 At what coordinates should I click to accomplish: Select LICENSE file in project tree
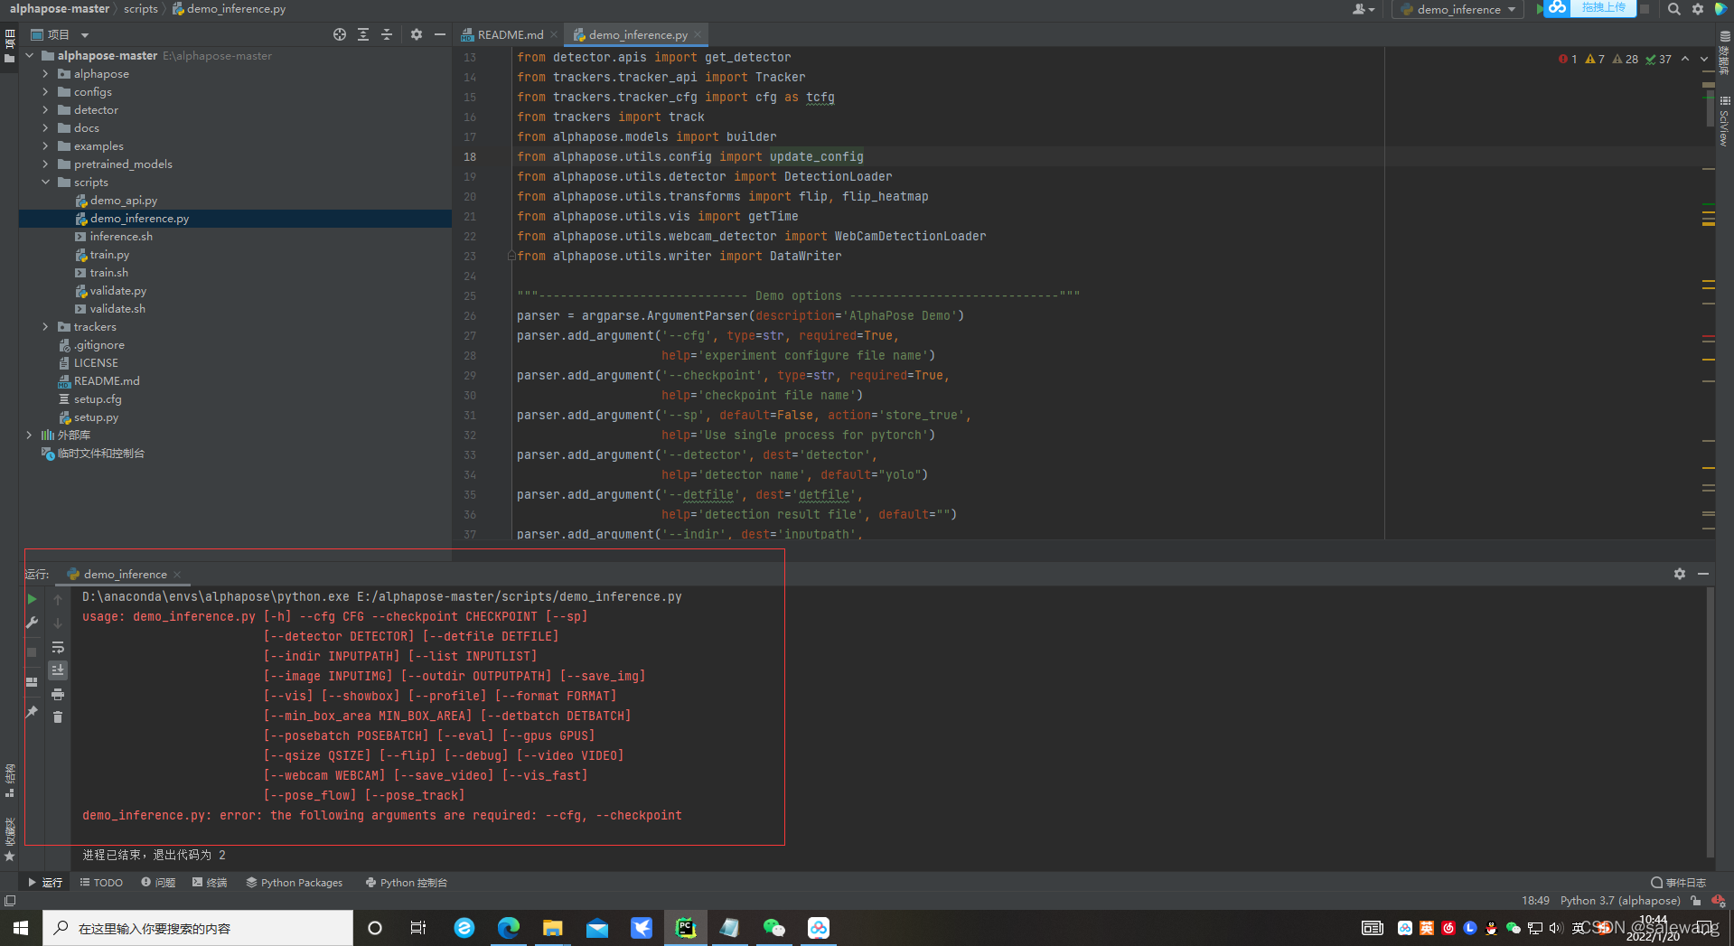click(96, 363)
